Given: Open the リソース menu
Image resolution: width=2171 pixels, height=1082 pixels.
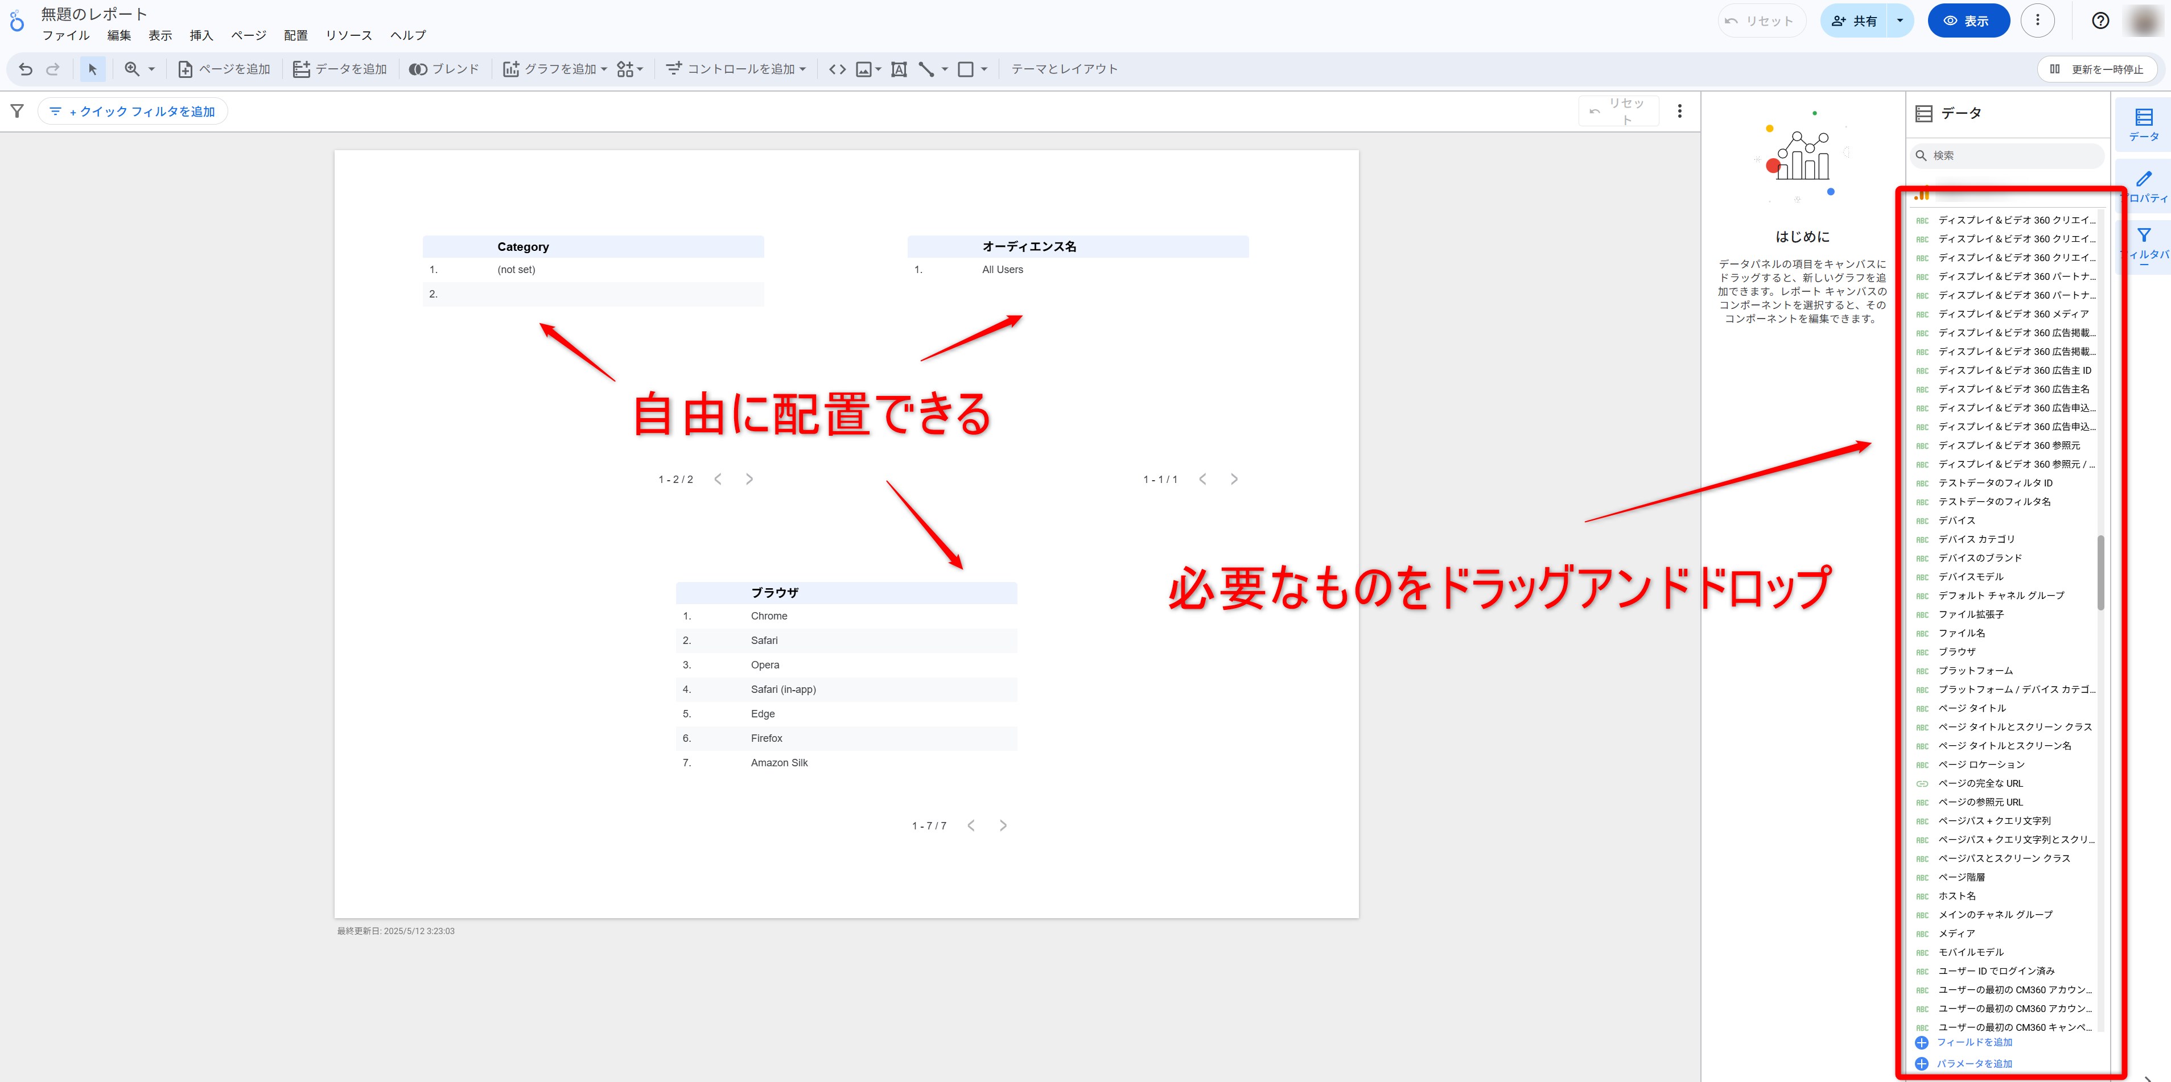Looking at the screenshot, I should pyautogui.click(x=349, y=35).
